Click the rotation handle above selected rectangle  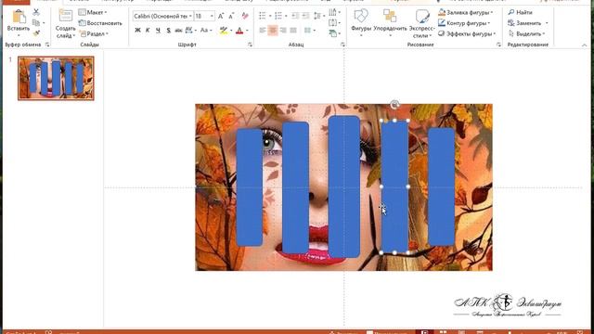[x=394, y=104]
